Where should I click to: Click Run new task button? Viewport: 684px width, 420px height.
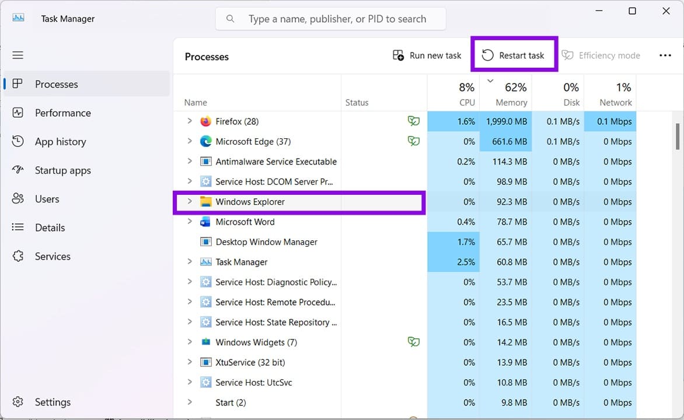click(427, 55)
